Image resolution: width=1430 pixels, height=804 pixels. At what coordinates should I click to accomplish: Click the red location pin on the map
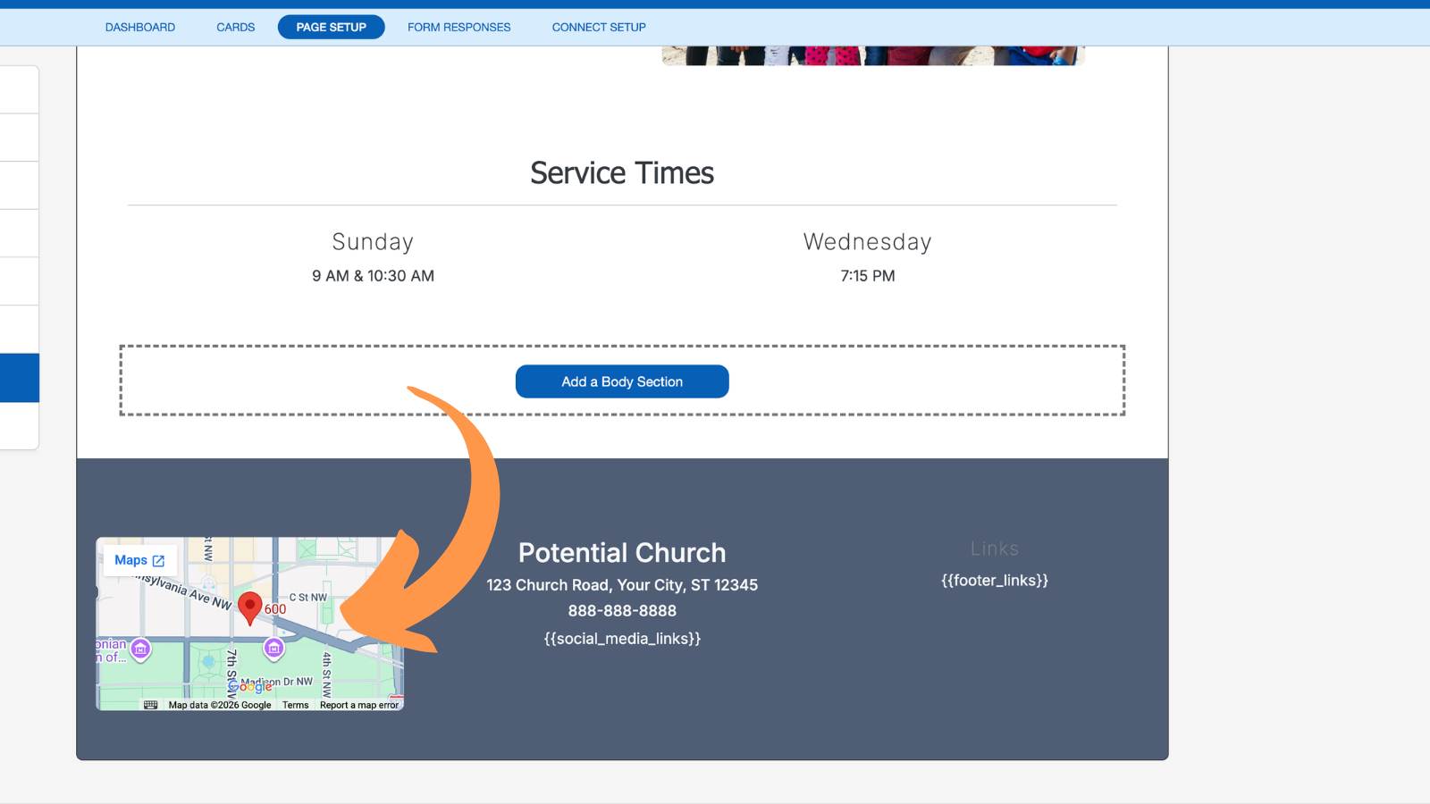(x=250, y=607)
